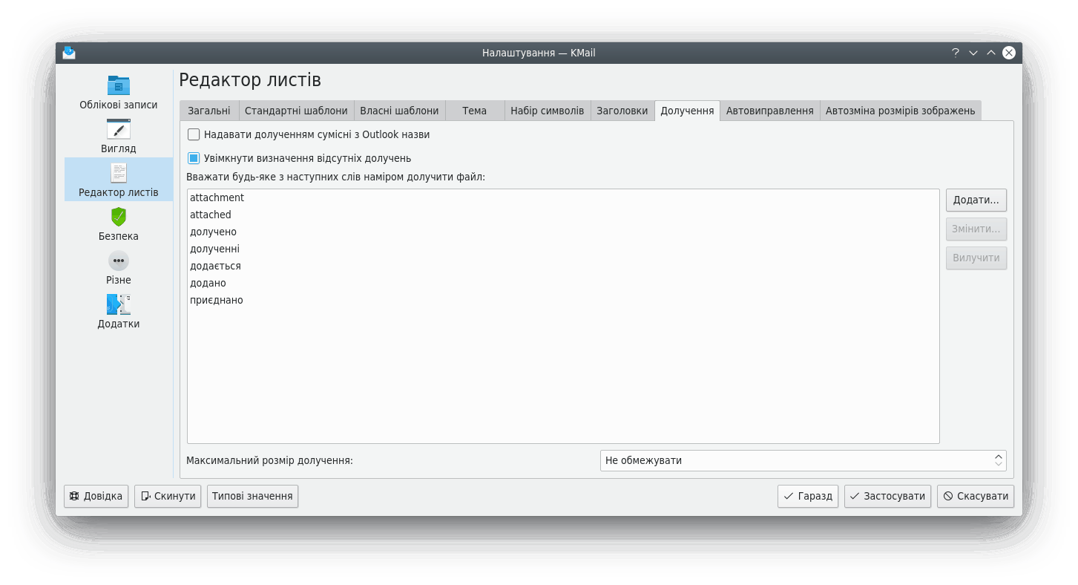Open the Облікові записи section icon
The width and height of the screenshot is (1078, 585).
tap(118, 85)
